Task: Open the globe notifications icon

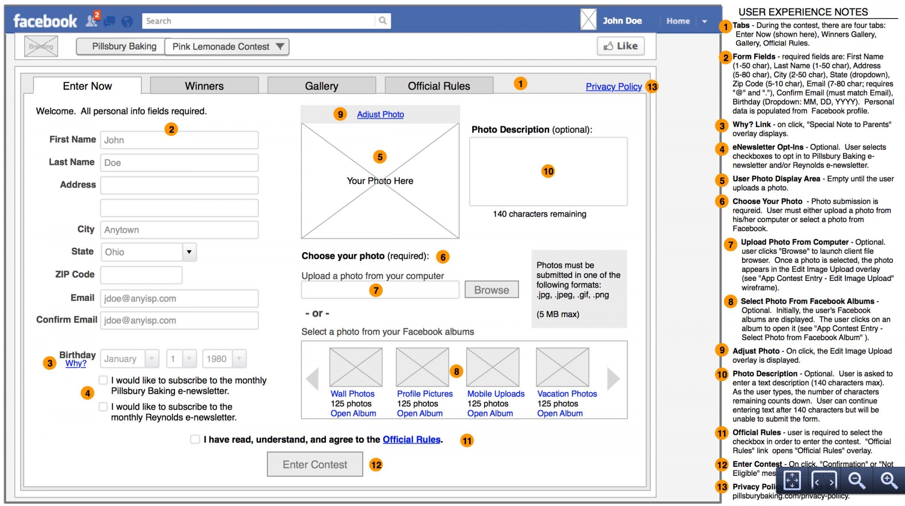Action: (x=127, y=21)
